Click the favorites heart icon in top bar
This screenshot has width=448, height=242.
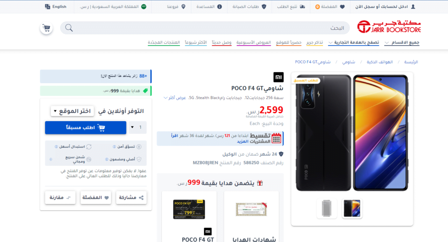tap(342, 7)
